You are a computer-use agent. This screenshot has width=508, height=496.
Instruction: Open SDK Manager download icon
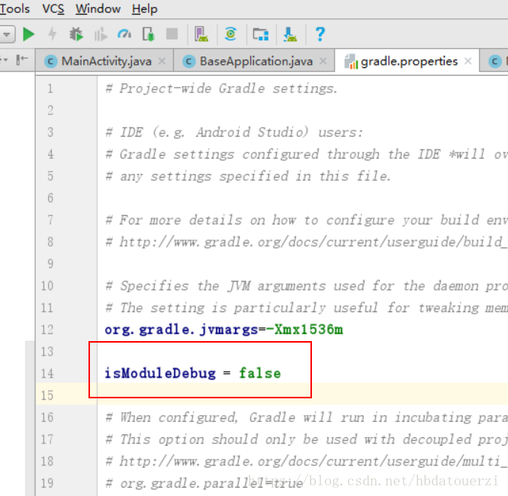290,34
